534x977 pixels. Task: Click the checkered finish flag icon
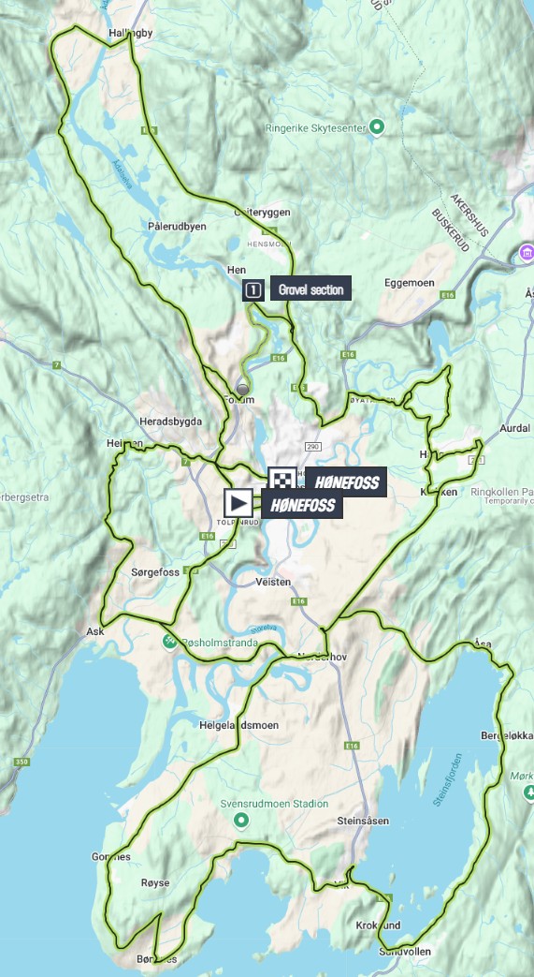pyautogui.click(x=281, y=481)
